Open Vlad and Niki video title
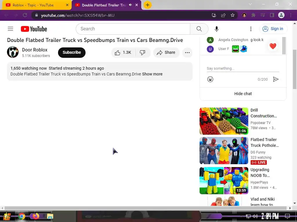297x222 pixels. coord(262,202)
